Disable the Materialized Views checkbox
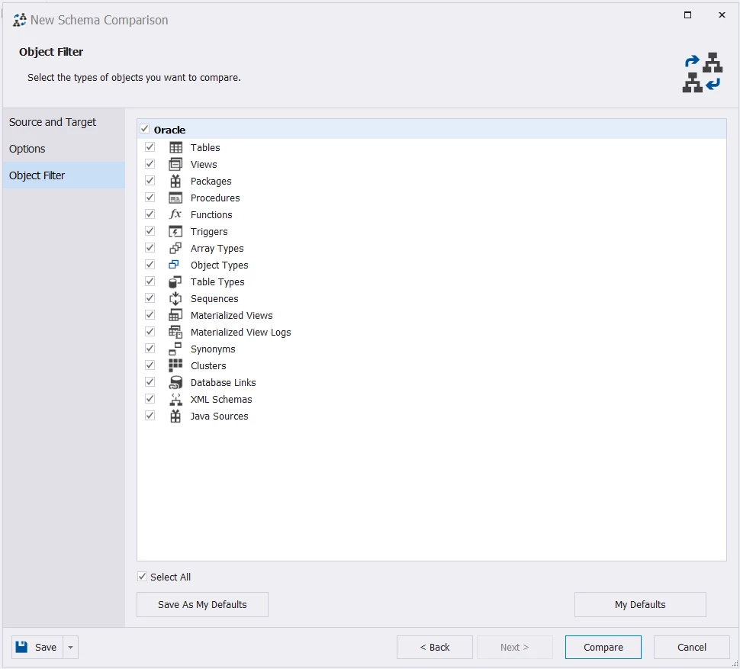 pos(150,315)
